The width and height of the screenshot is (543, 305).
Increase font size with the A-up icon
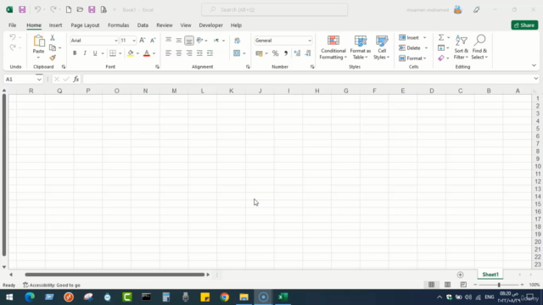tap(143, 41)
